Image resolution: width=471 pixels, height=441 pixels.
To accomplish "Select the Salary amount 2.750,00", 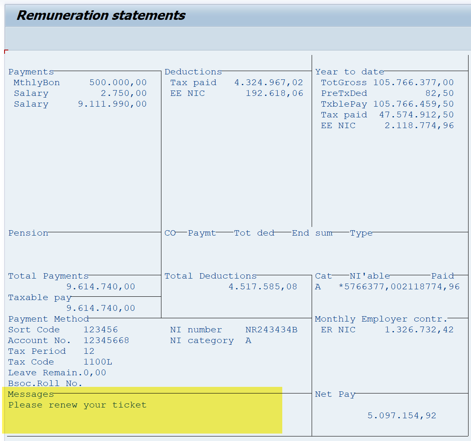I will point(123,93).
